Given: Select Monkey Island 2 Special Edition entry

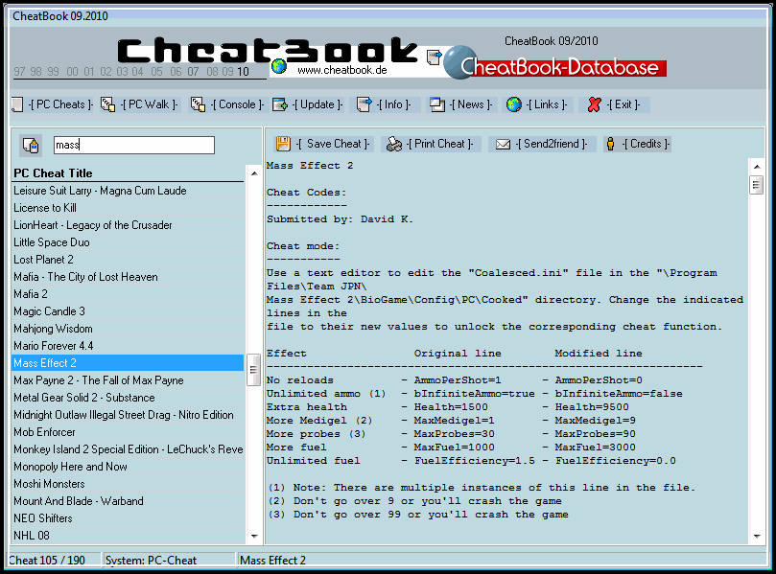Looking at the screenshot, I should point(128,449).
